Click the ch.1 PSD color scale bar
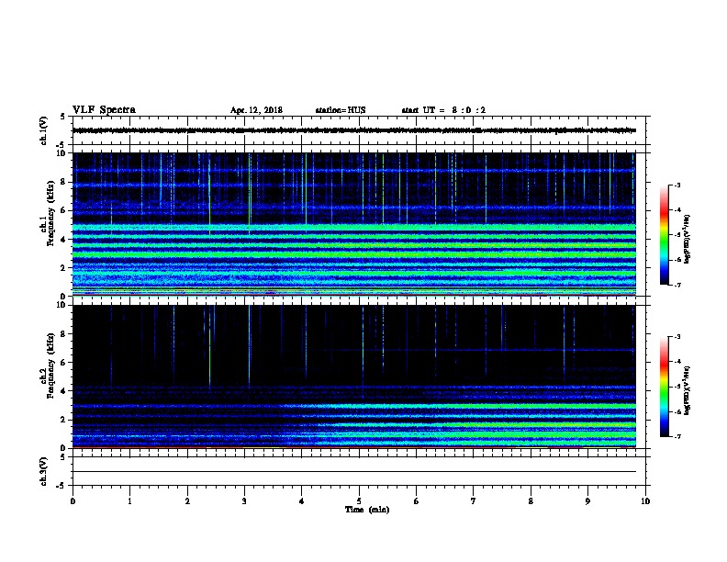Image resolution: width=727 pixels, height=562 pixels. [x=664, y=235]
